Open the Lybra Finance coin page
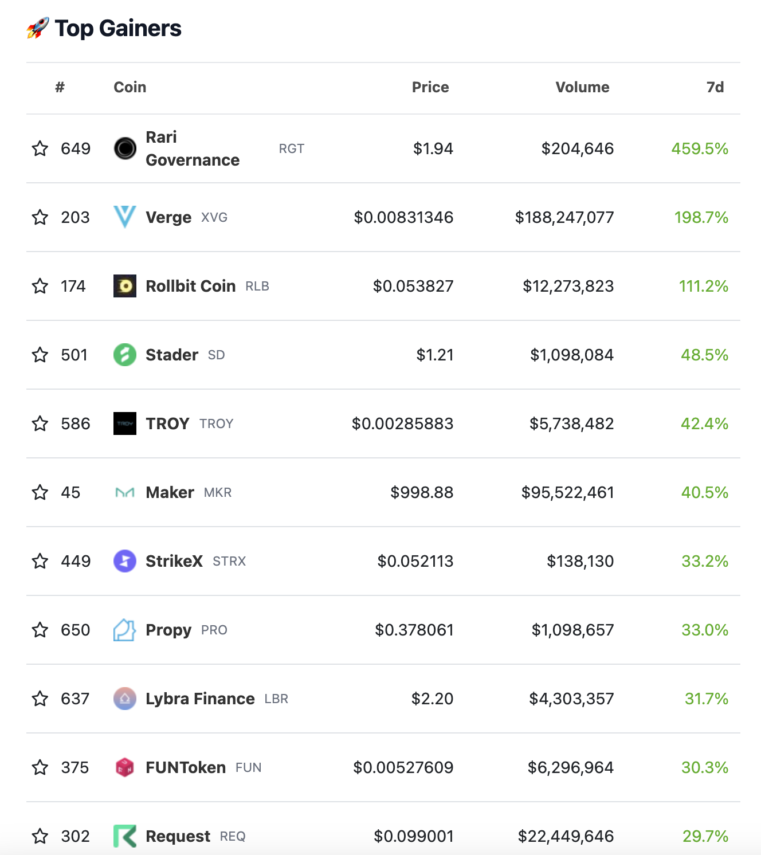The height and width of the screenshot is (855, 761). [200, 699]
